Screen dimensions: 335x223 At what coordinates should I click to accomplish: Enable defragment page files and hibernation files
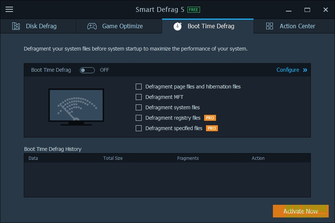pyautogui.click(x=139, y=87)
